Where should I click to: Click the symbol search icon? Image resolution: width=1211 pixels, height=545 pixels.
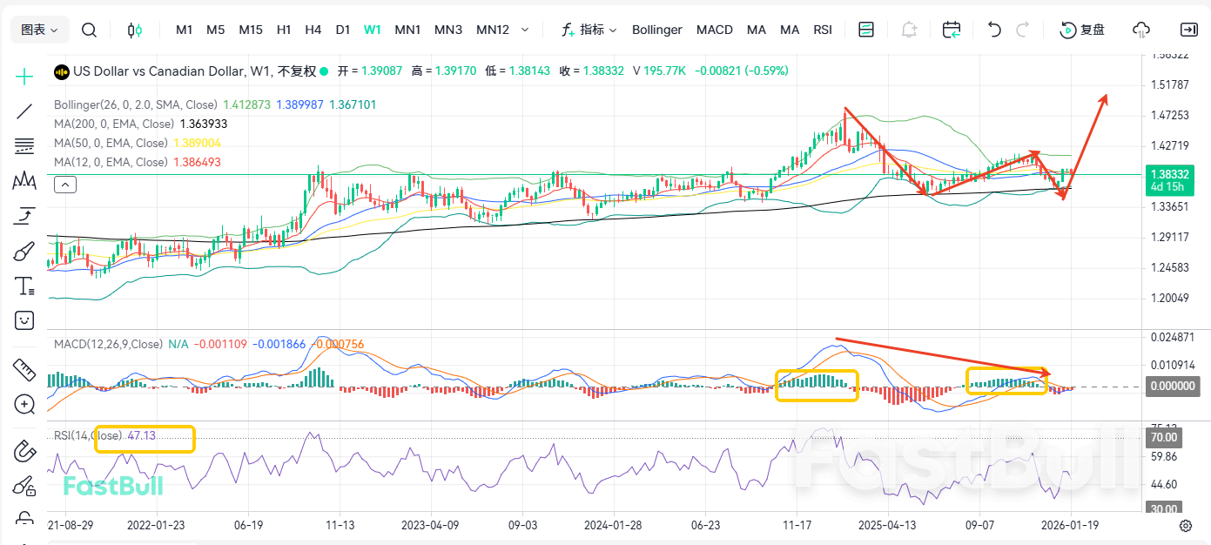tap(89, 29)
